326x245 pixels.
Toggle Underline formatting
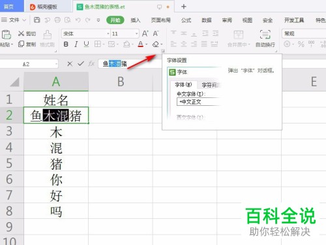(86, 44)
